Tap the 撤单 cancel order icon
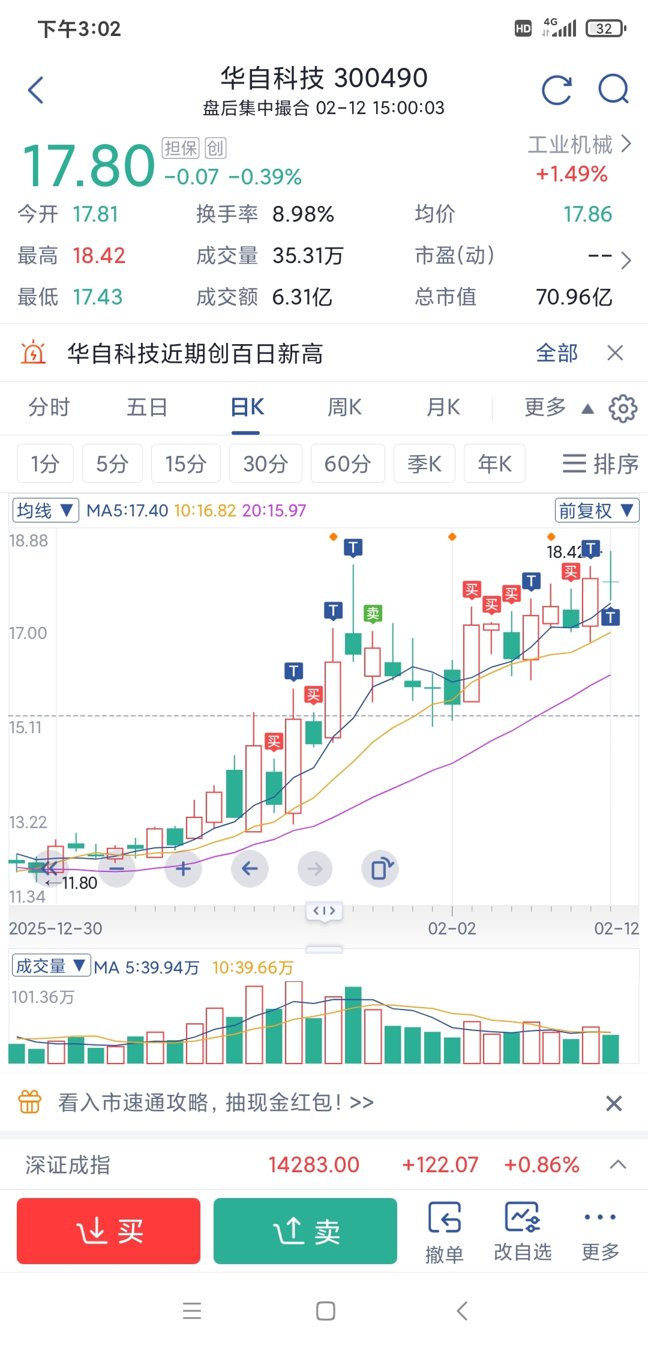Screen dimensions: 648x1350 click(x=444, y=1231)
